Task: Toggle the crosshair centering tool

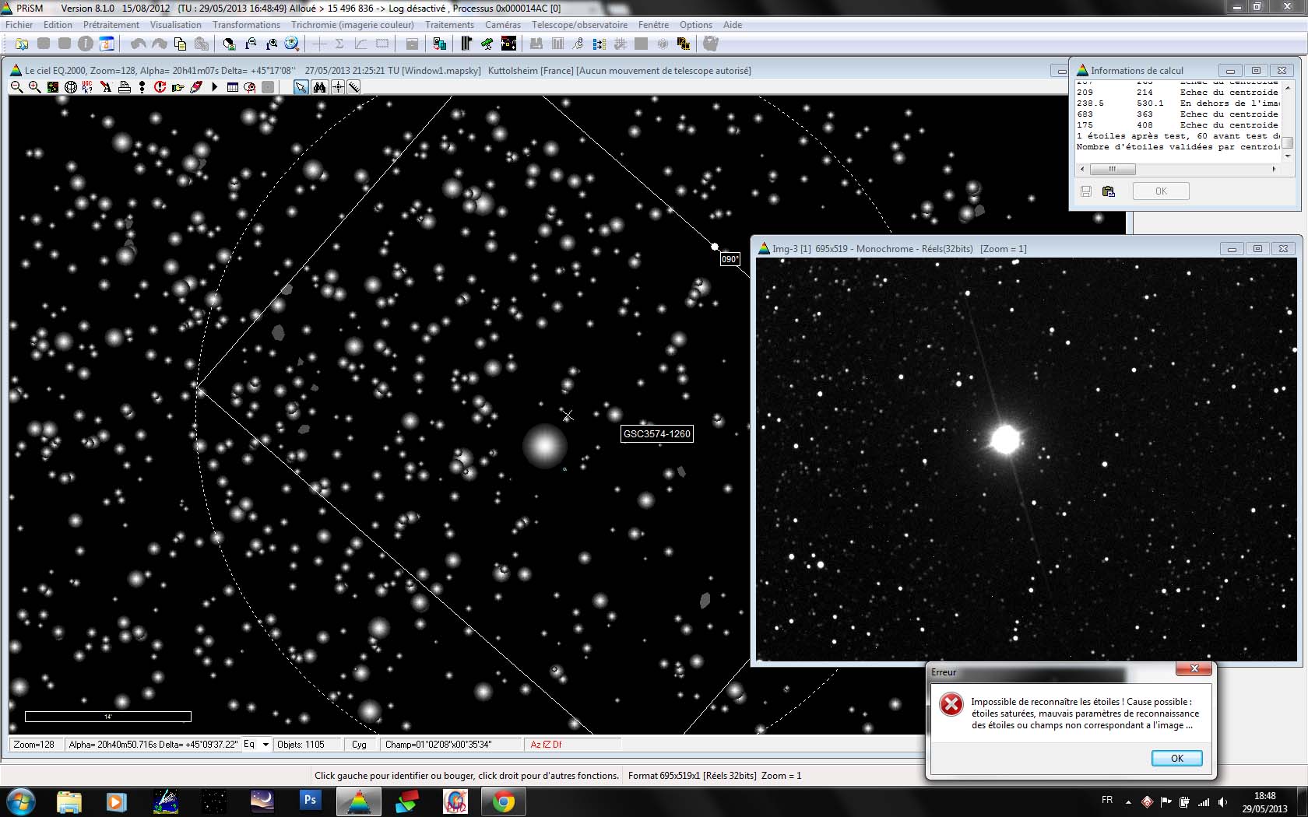Action: pyautogui.click(x=337, y=87)
